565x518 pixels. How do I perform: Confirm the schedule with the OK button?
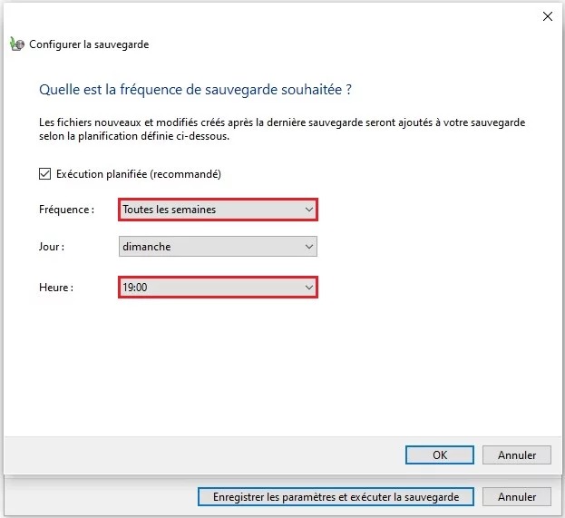pyautogui.click(x=440, y=455)
